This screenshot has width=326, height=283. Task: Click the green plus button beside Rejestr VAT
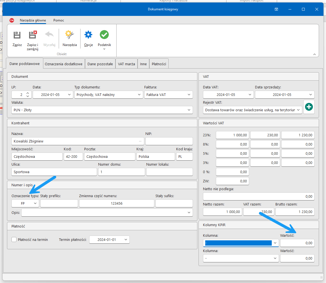tap(309, 107)
